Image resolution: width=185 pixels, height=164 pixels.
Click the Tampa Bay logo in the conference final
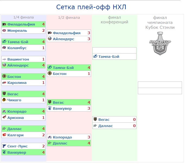tap(95, 56)
